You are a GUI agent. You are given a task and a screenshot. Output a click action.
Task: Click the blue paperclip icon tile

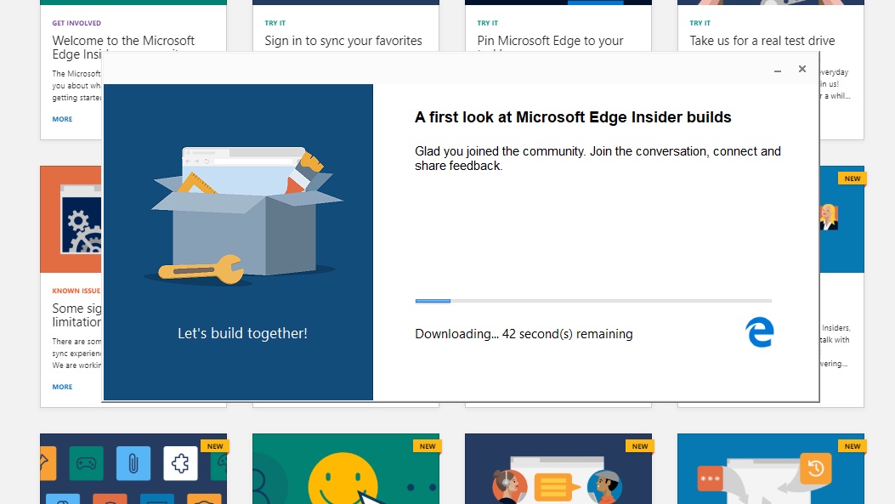(x=133, y=464)
